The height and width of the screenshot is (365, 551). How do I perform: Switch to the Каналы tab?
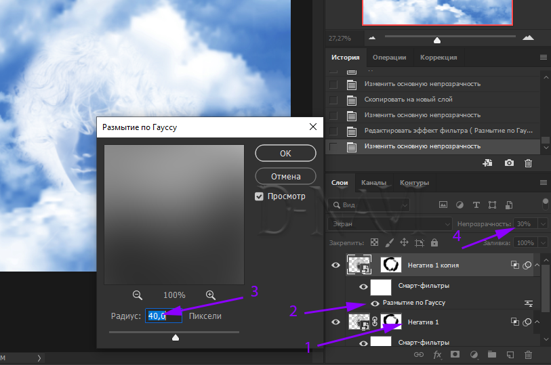[373, 183]
